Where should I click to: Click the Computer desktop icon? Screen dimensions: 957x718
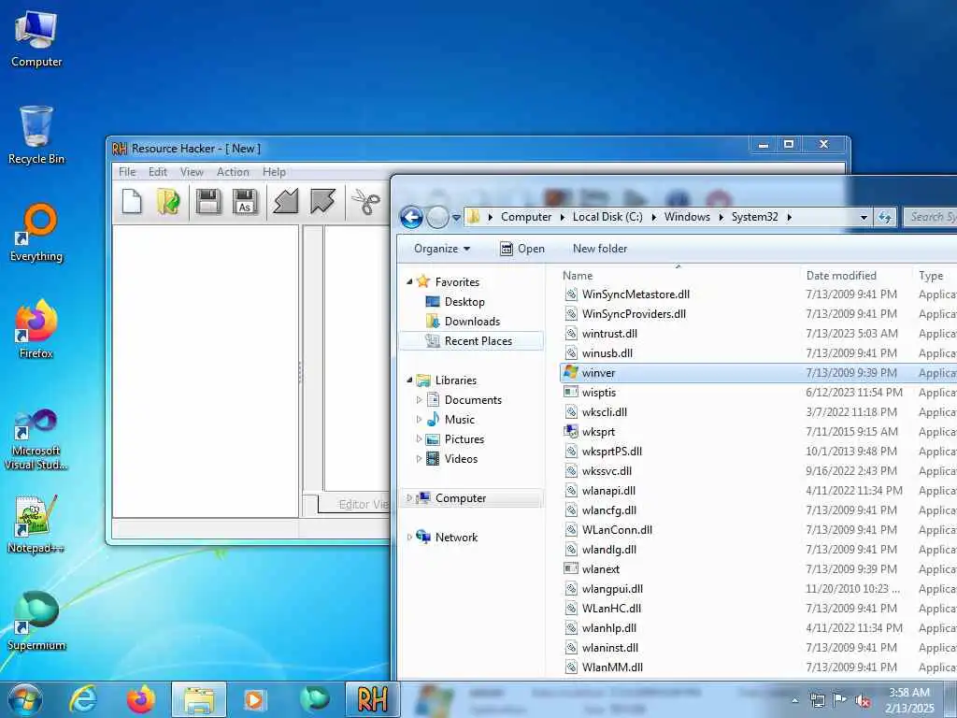pos(36,39)
